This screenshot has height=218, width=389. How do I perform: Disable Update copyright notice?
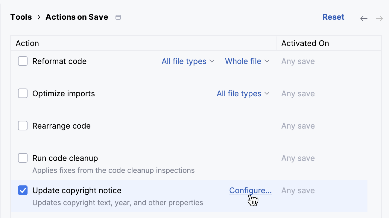tap(23, 190)
